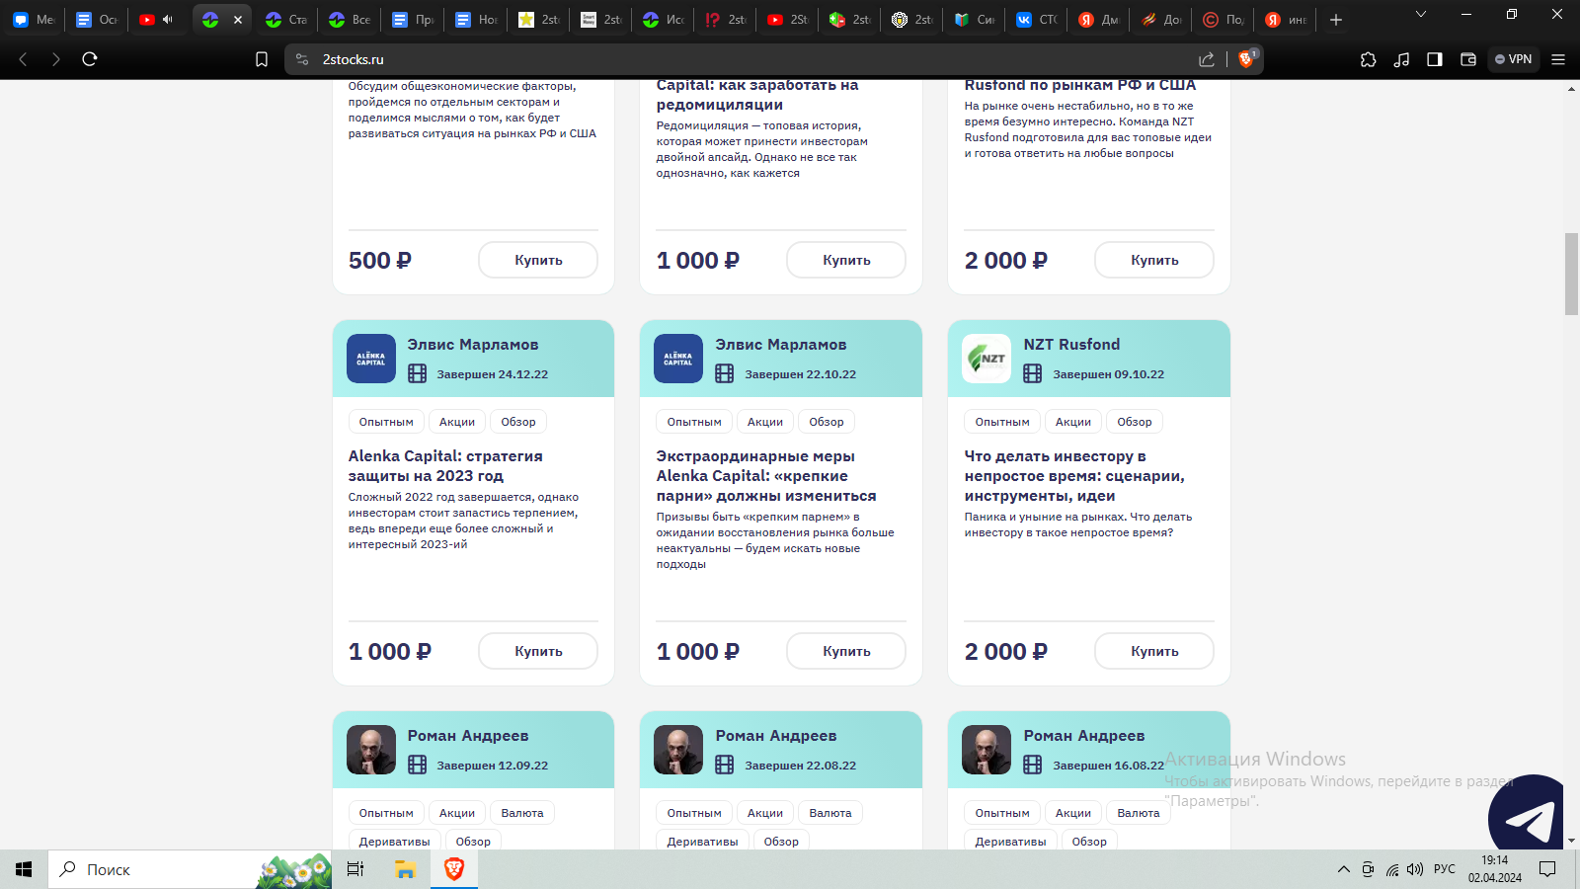This screenshot has height=889, width=1580.
Task: Open the volume control in system tray
Action: 1415,869
